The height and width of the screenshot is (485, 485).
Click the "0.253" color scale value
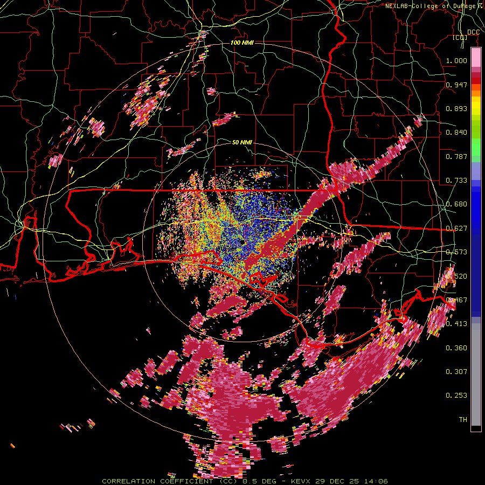456,396
